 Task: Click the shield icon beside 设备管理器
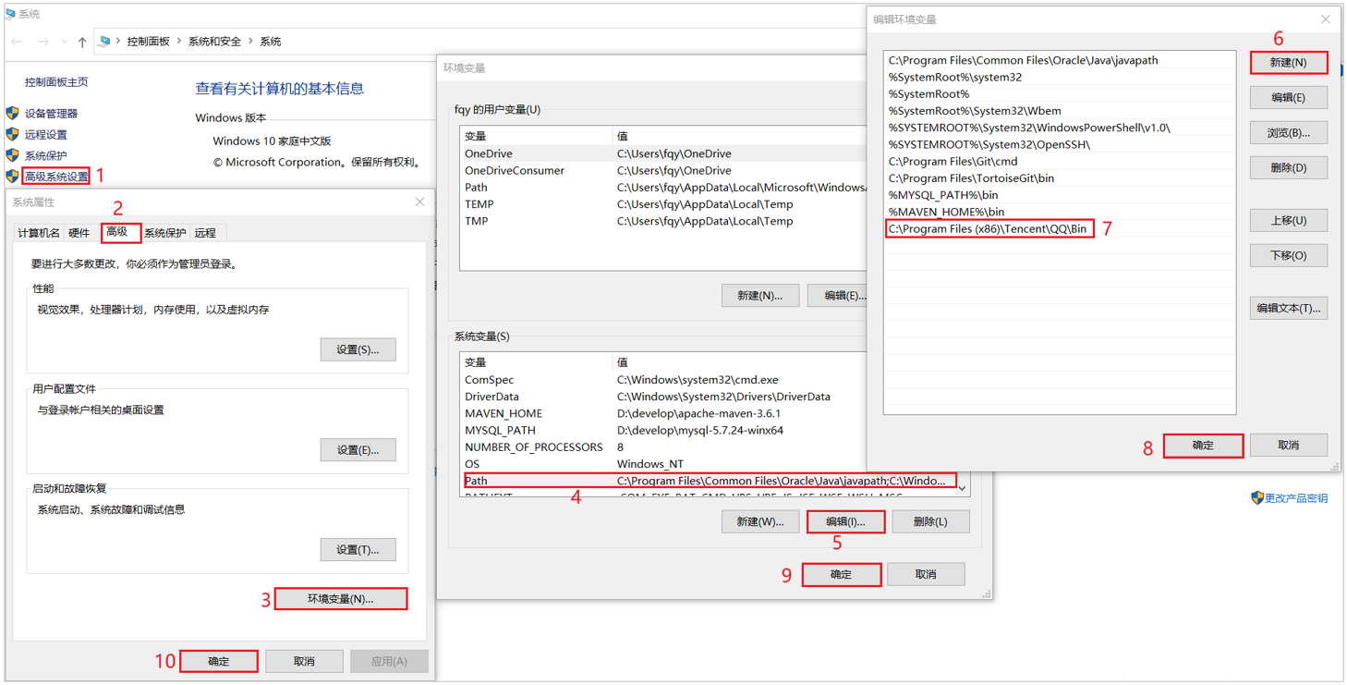point(12,113)
